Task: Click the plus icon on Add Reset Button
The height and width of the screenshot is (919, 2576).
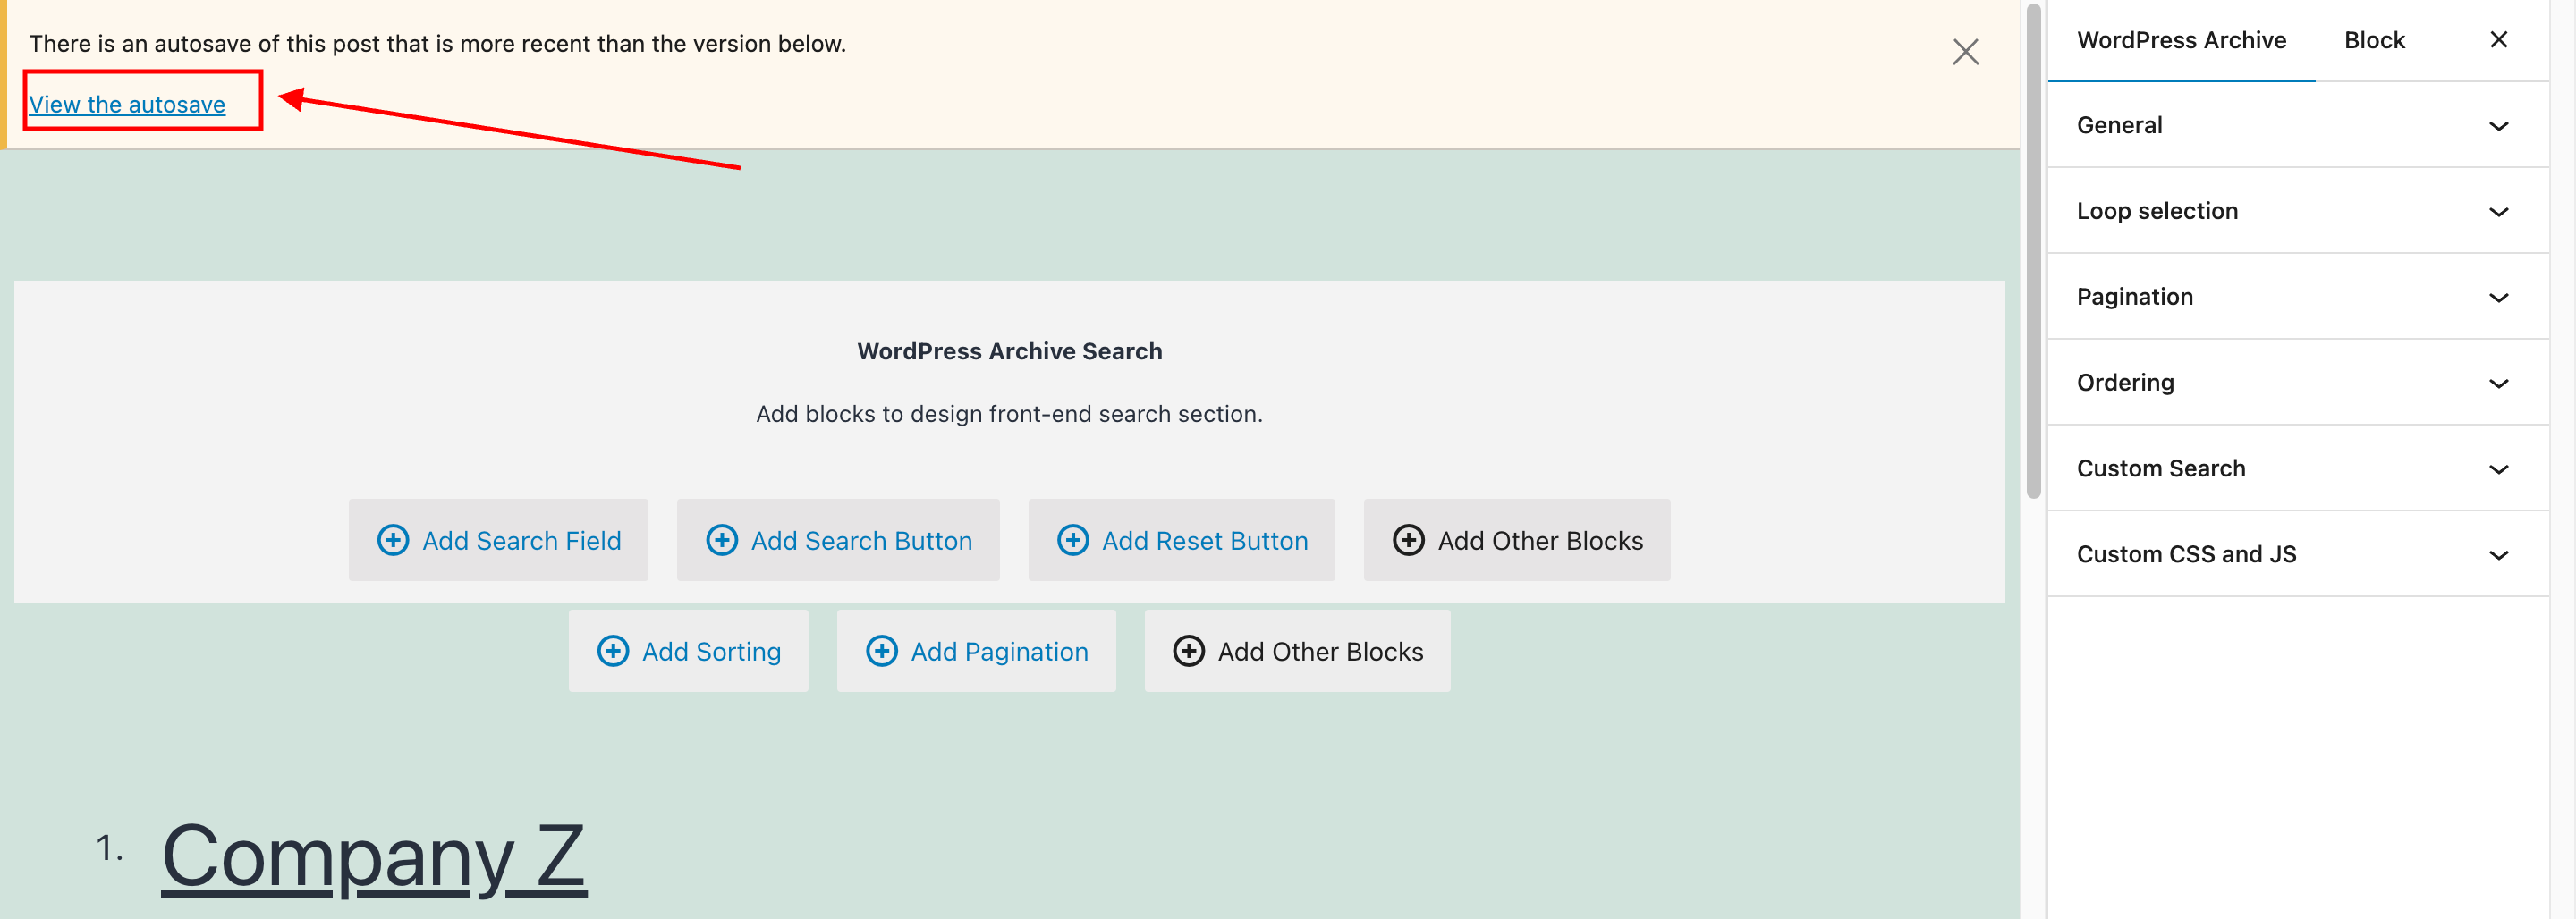Action: (x=1073, y=540)
